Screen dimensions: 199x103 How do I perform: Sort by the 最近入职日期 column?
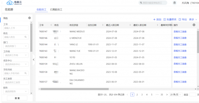click(x=130, y=25)
